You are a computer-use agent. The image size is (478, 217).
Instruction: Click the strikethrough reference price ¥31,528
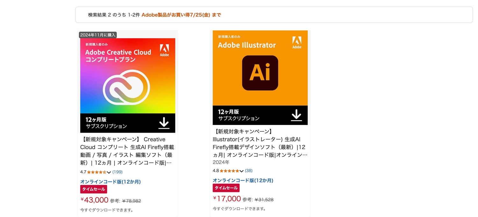[264, 200]
